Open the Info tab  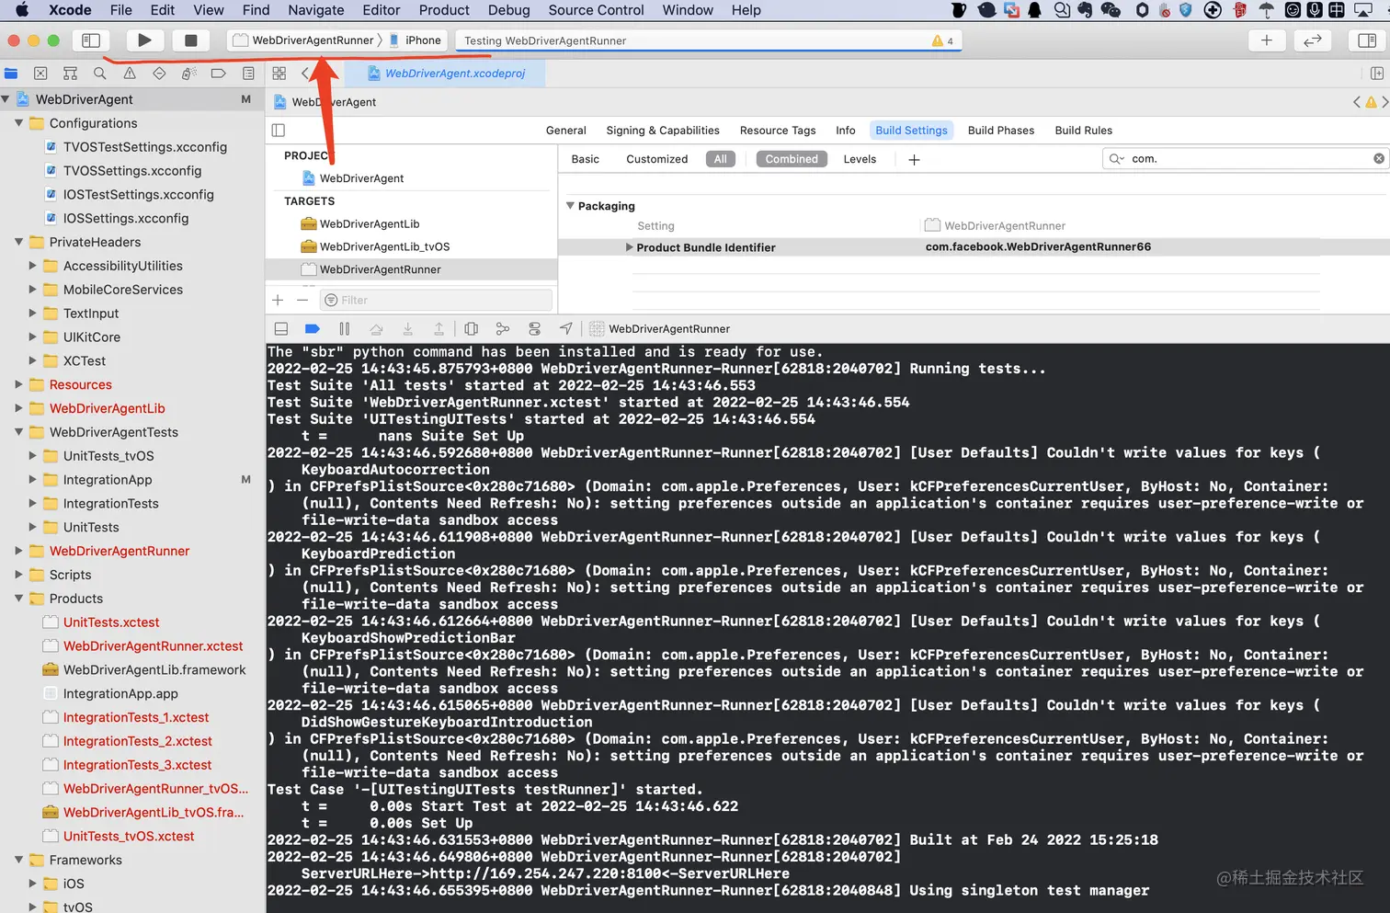[x=846, y=131]
